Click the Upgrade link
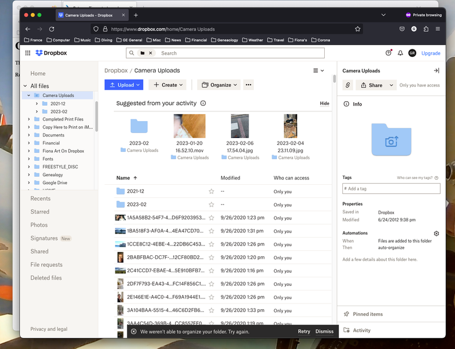This screenshot has width=455, height=349. [x=431, y=53]
